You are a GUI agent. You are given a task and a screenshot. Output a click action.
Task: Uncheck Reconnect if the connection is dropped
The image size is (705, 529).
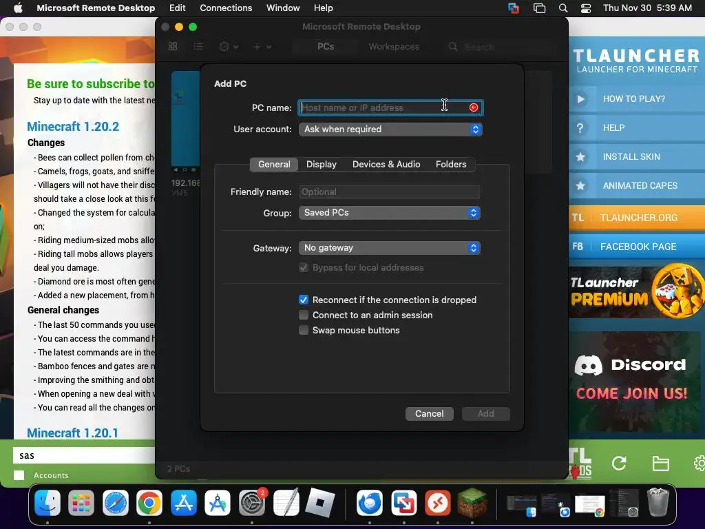click(x=304, y=300)
